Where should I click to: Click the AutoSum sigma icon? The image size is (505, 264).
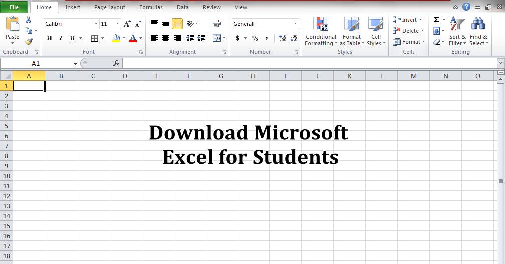pos(437,20)
